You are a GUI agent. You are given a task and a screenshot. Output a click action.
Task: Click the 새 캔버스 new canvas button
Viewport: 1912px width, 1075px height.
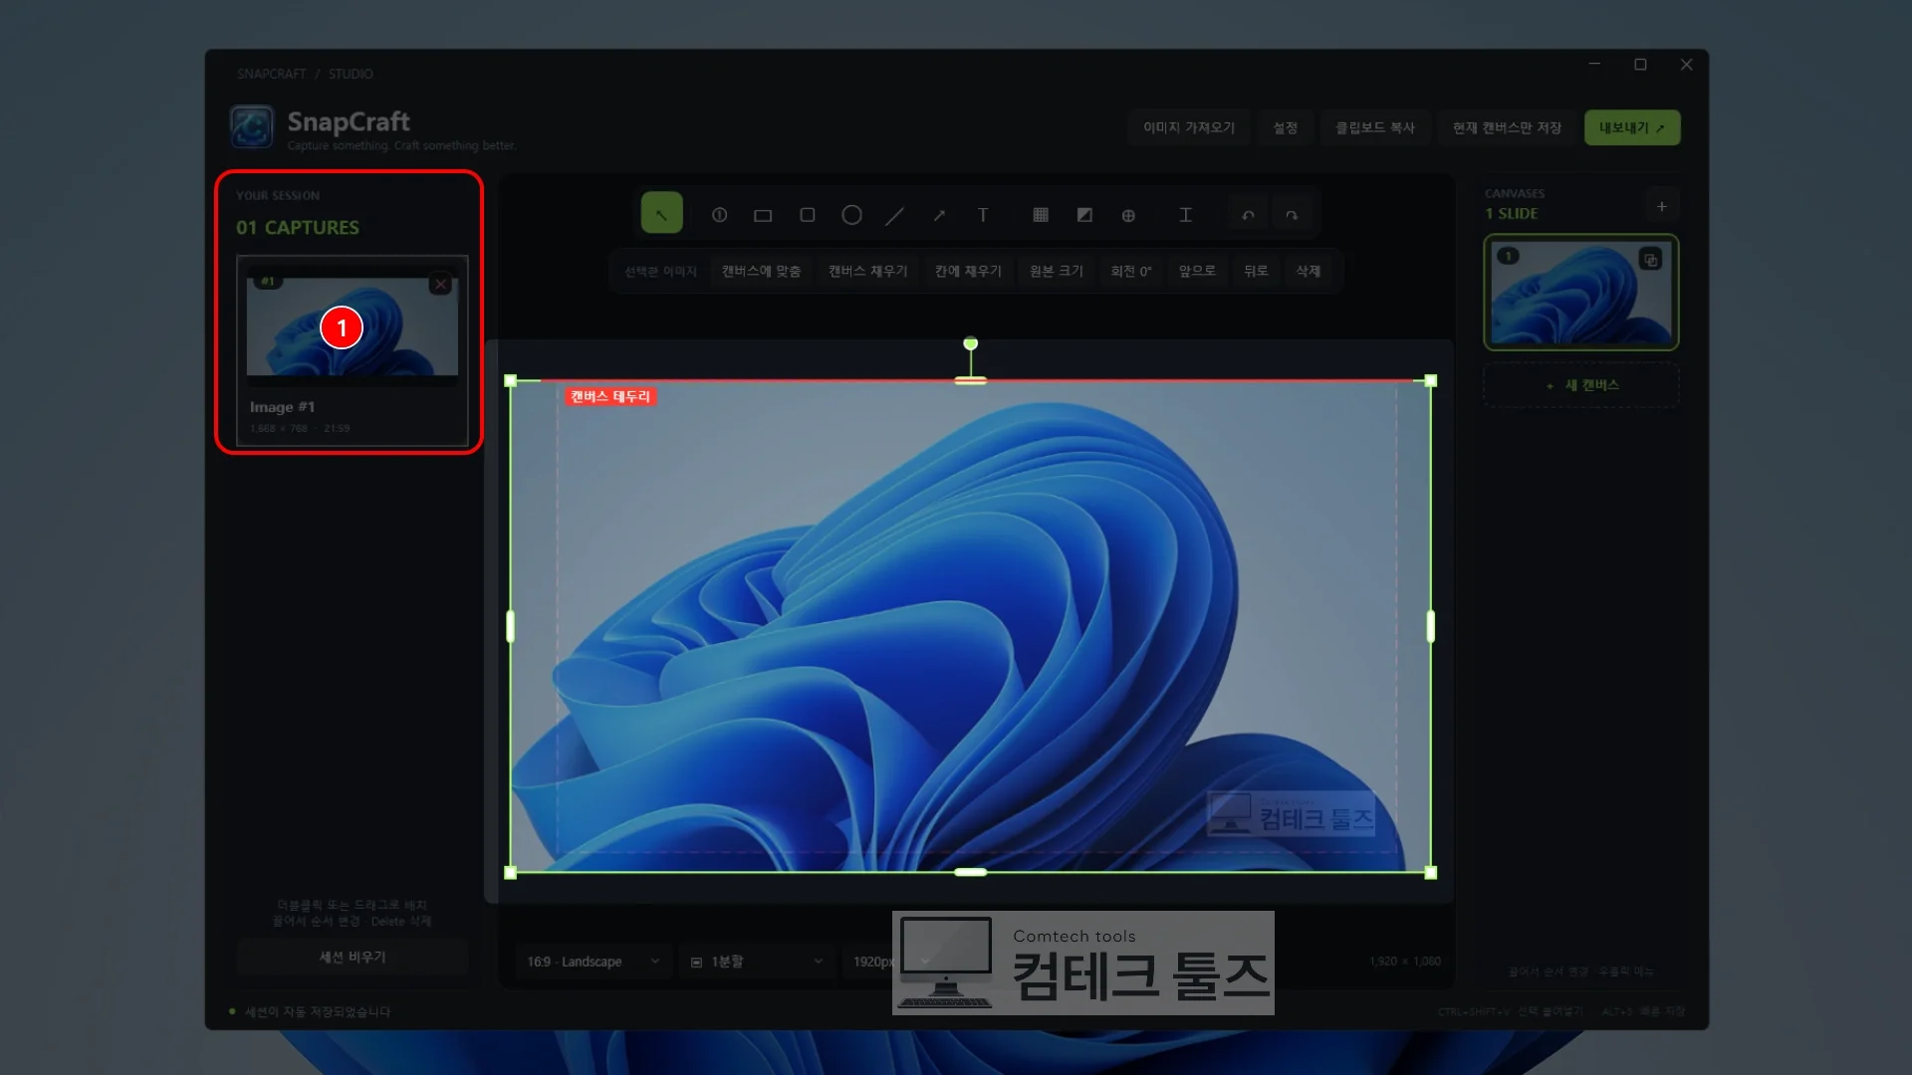click(x=1581, y=385)
